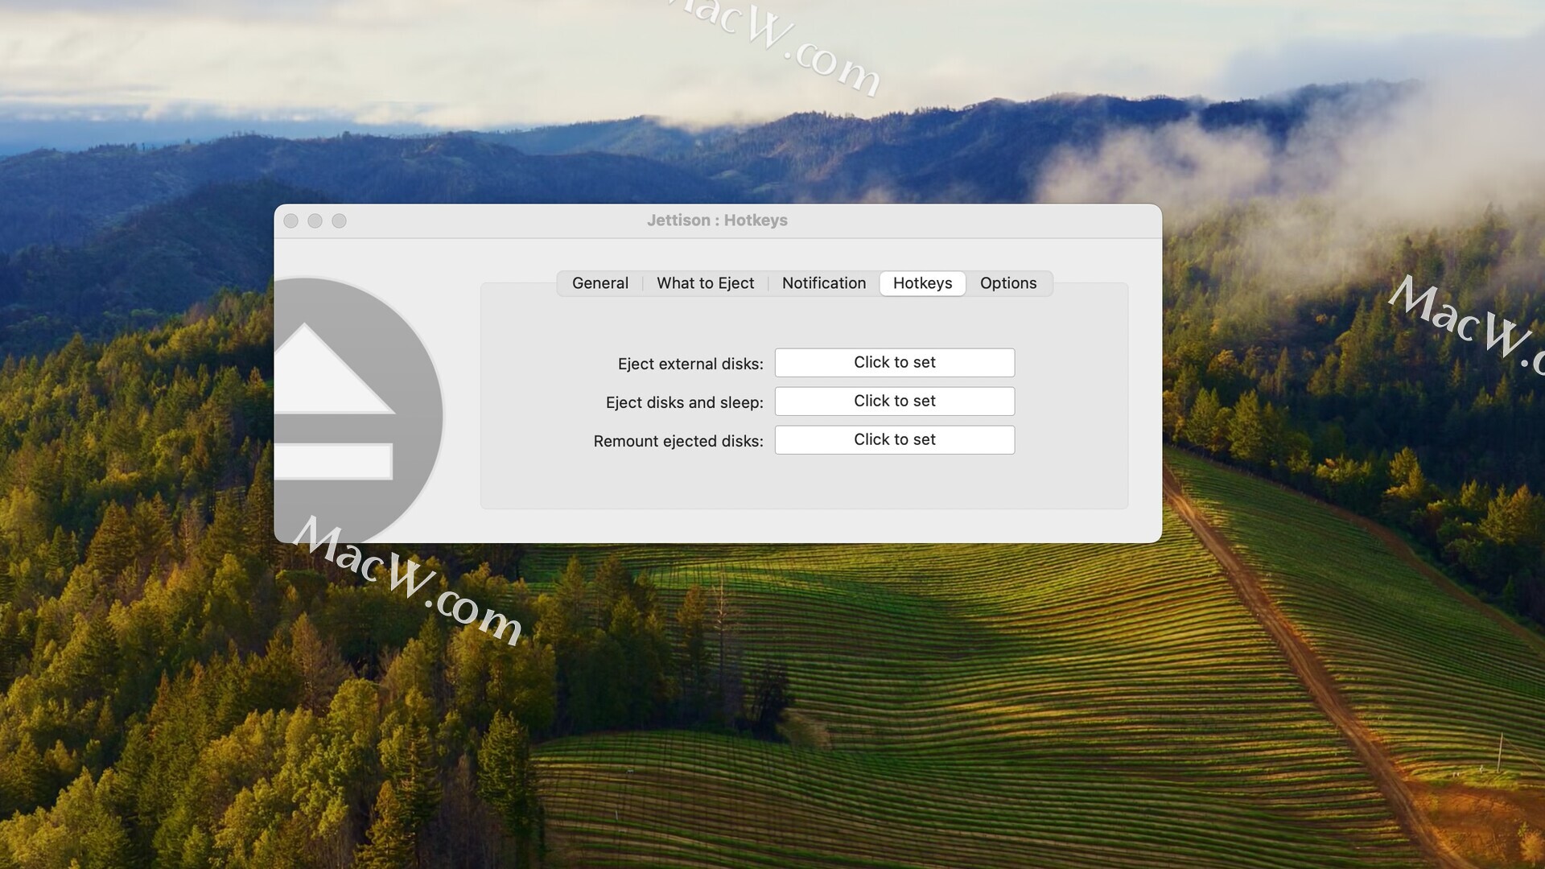The width and height of the screenshot is (1545, 869).
Task: Minimize the Jettison preferences window
Action: click(x=315, y=220)
